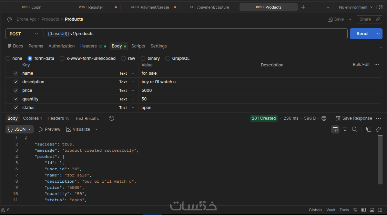Image resolution: width=387 pixels, height=215 pixels.
Task: Click the Send button
Action: point(362,34)
